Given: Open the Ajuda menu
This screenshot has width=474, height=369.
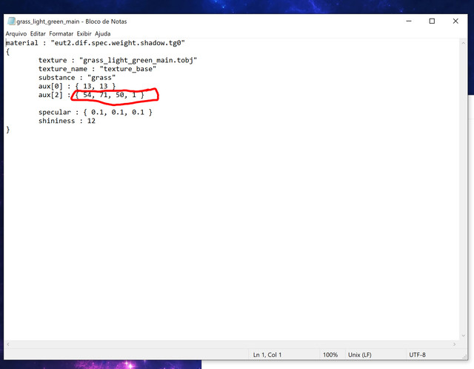Looking at the screenshot, I should pyautogui.click(x=102, y=33).
